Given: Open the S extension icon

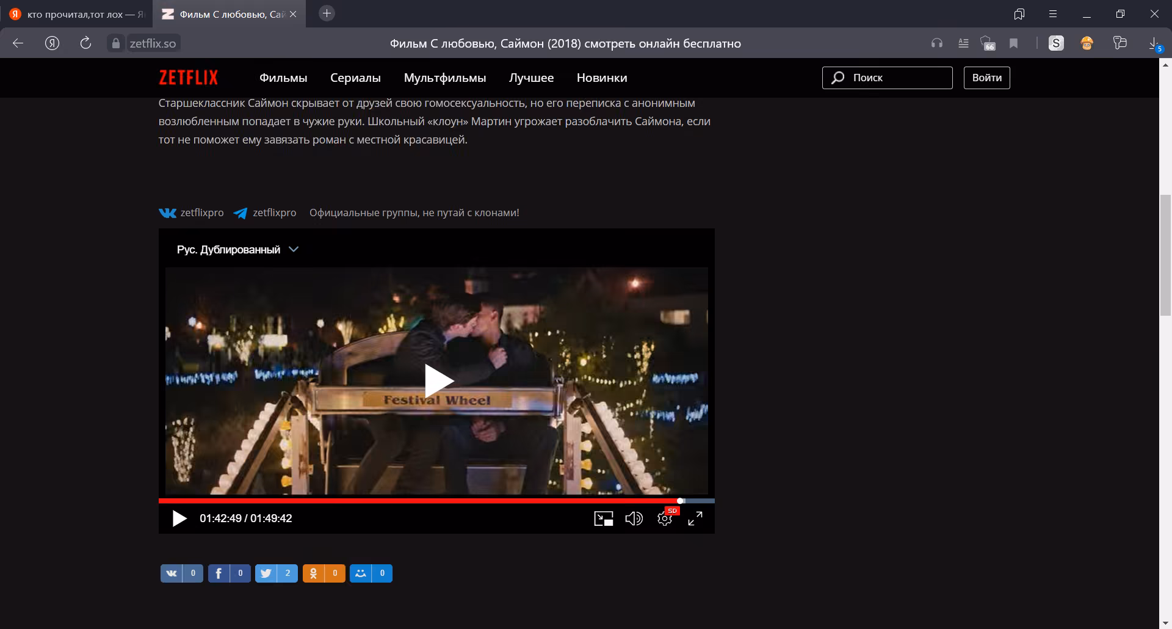Looking at the screenshot, I should coord(1056,43).
